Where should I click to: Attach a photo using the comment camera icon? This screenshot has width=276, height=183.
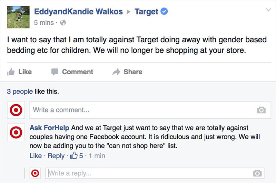[261, 110]
